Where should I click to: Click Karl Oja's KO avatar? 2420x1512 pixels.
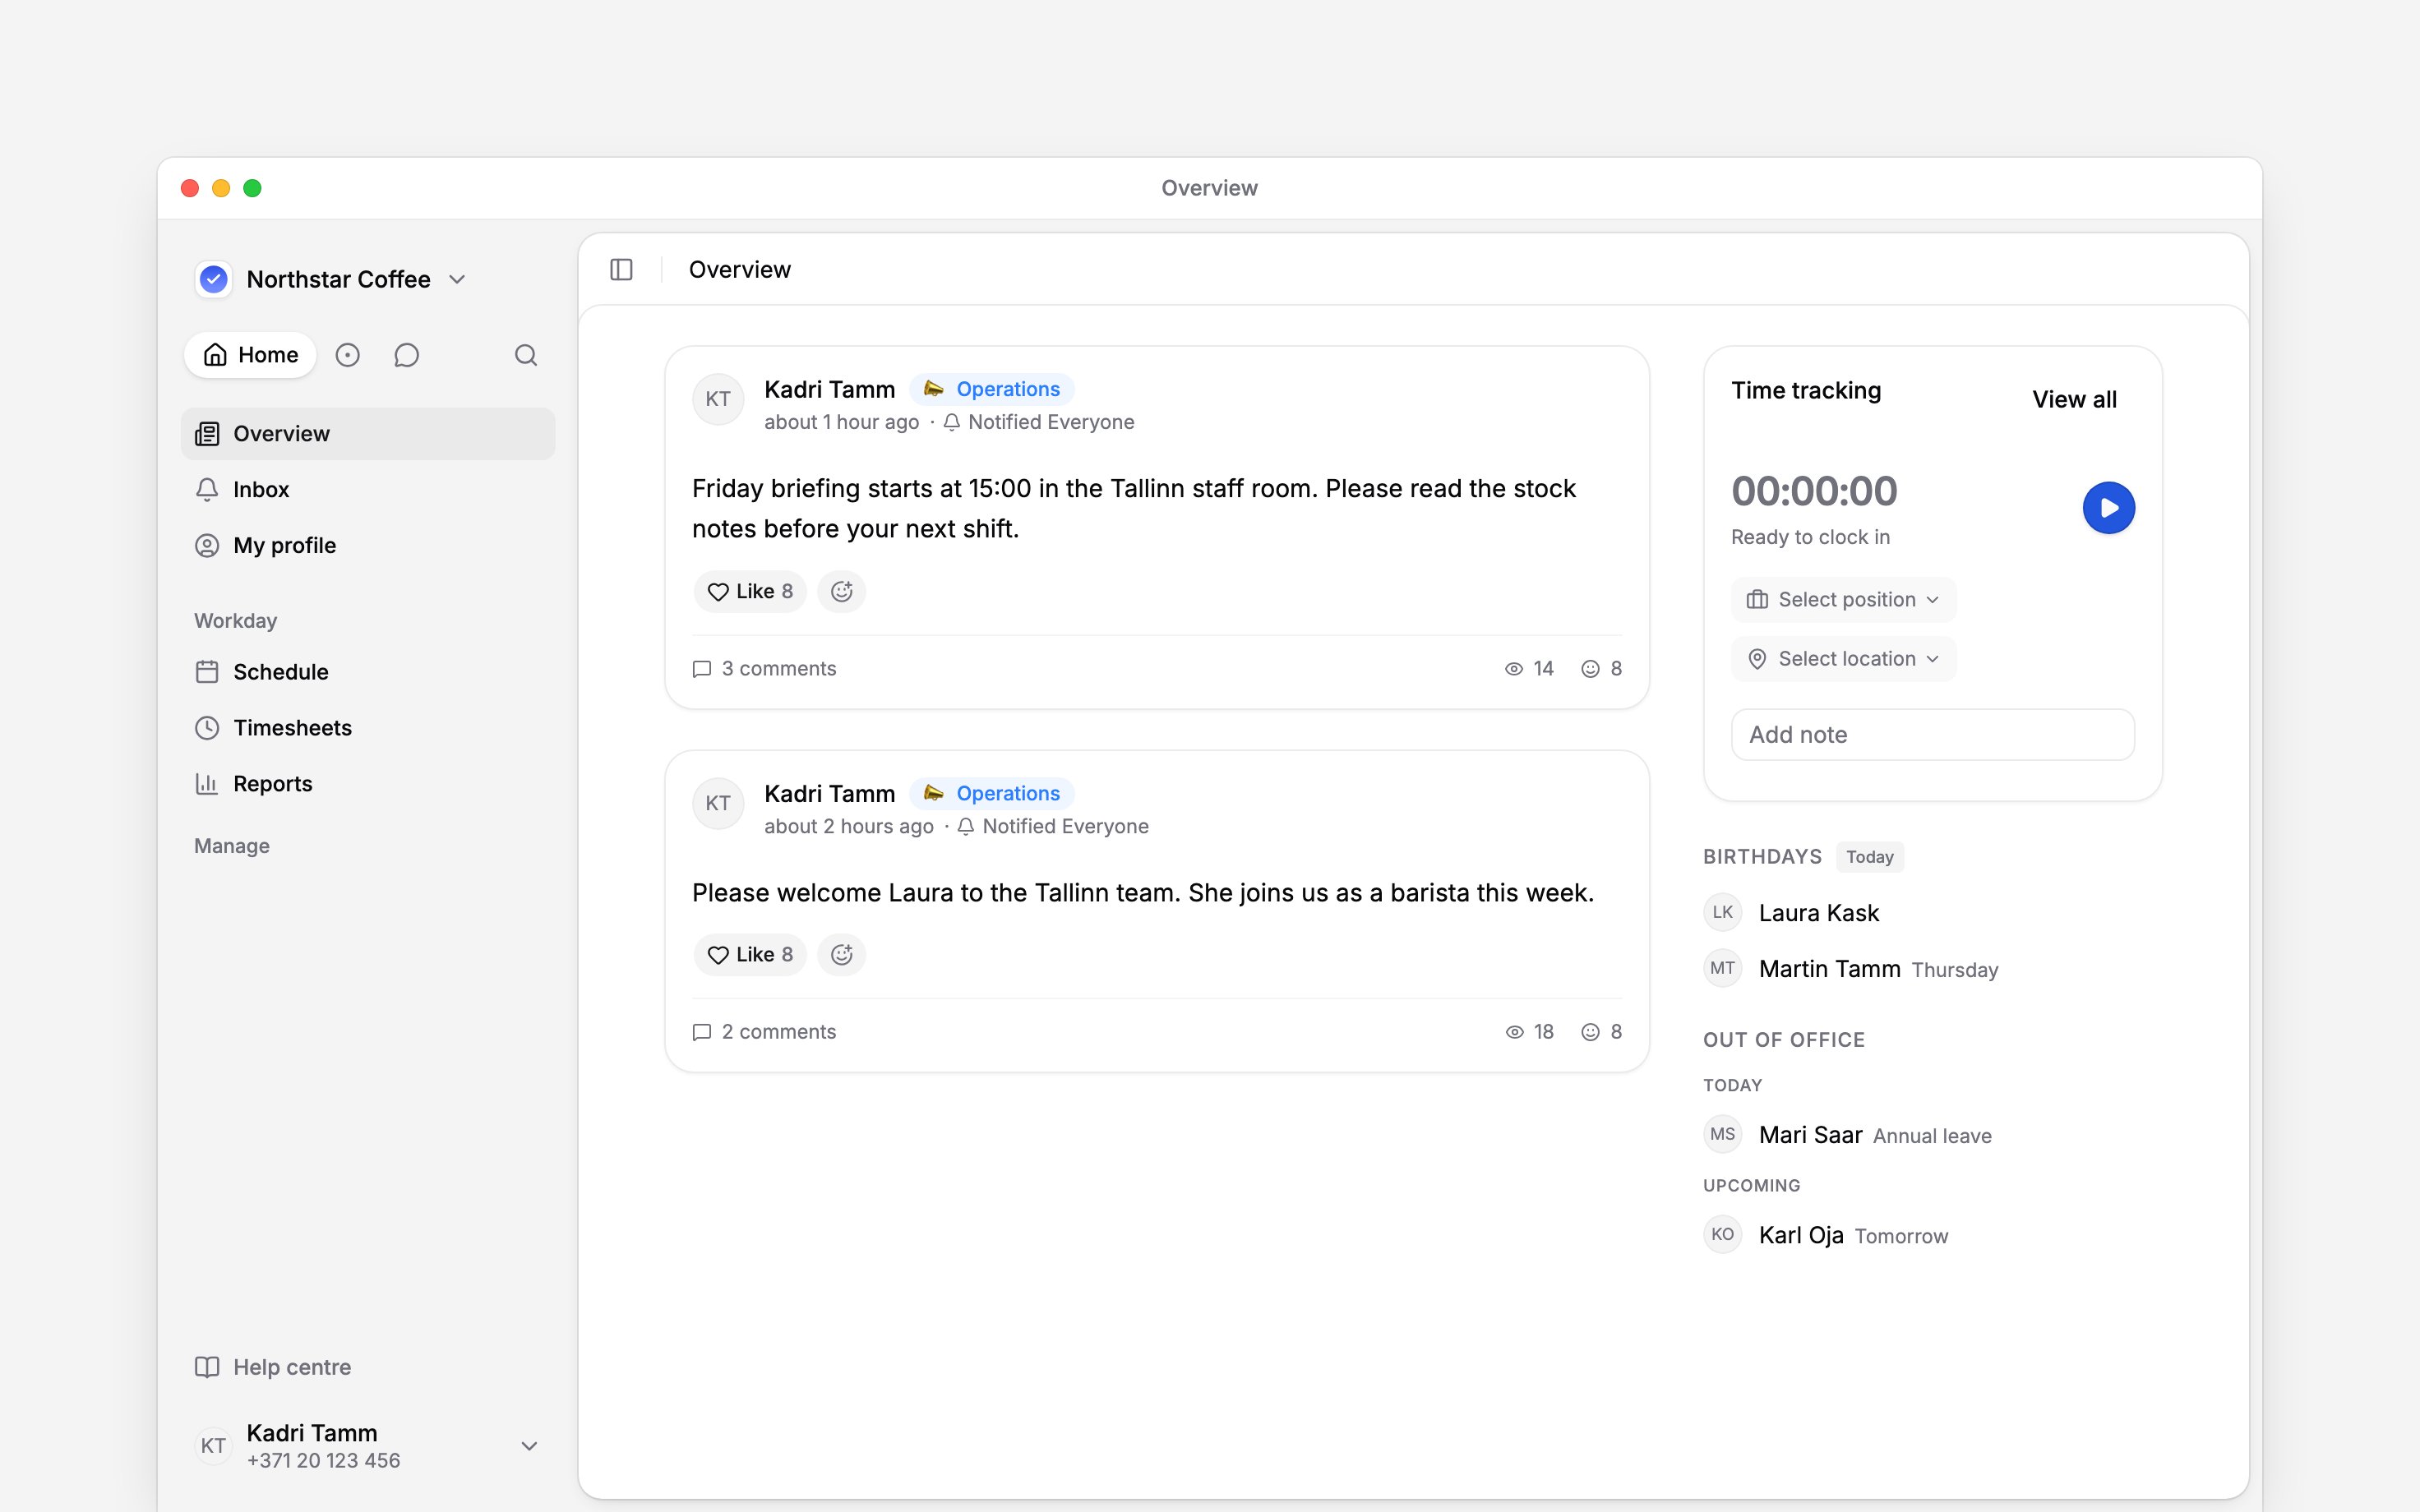pos(1723,1234)
